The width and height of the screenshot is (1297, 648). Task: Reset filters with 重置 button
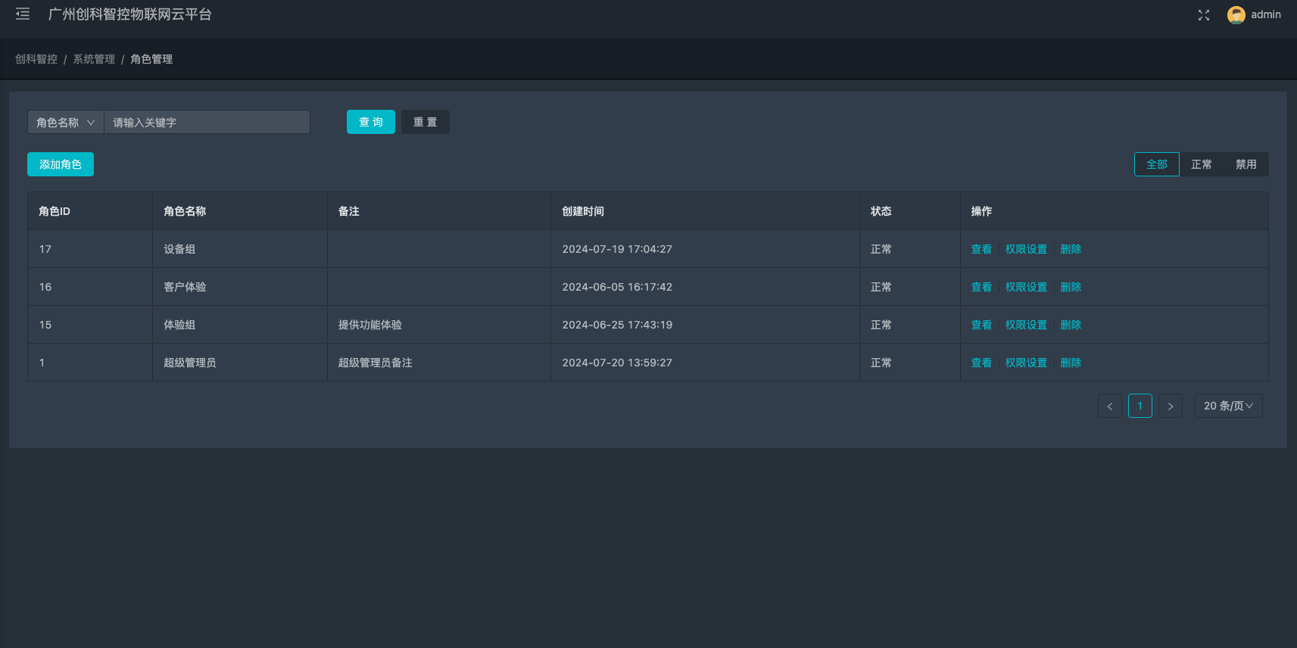click(426, 123)
